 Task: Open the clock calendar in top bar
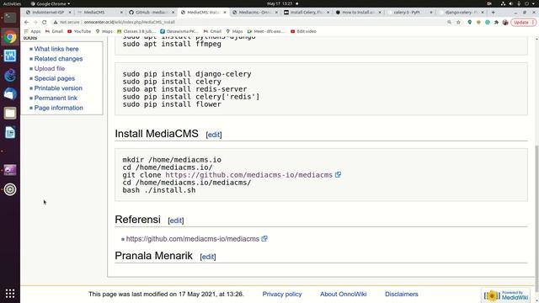(280, 3)
